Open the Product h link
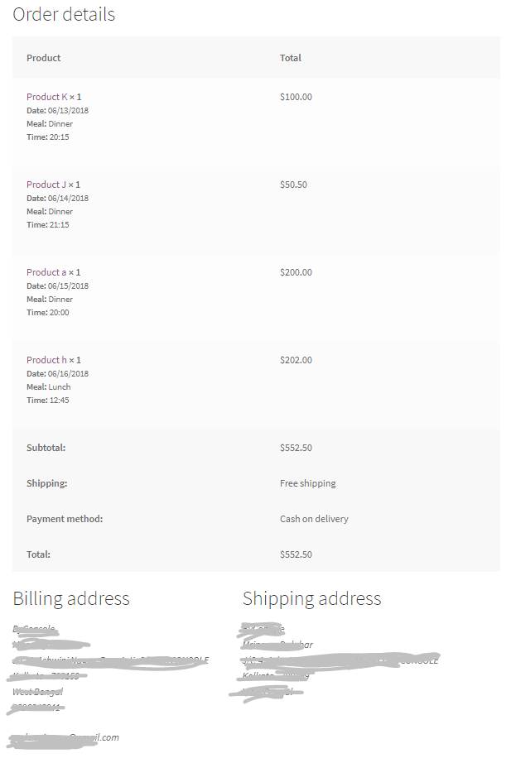516x763 pixels. tap(46, 360)
